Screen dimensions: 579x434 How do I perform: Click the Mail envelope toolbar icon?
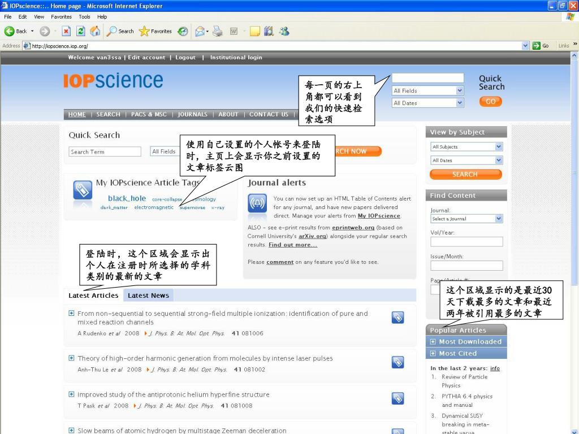[x=200, y=32]
